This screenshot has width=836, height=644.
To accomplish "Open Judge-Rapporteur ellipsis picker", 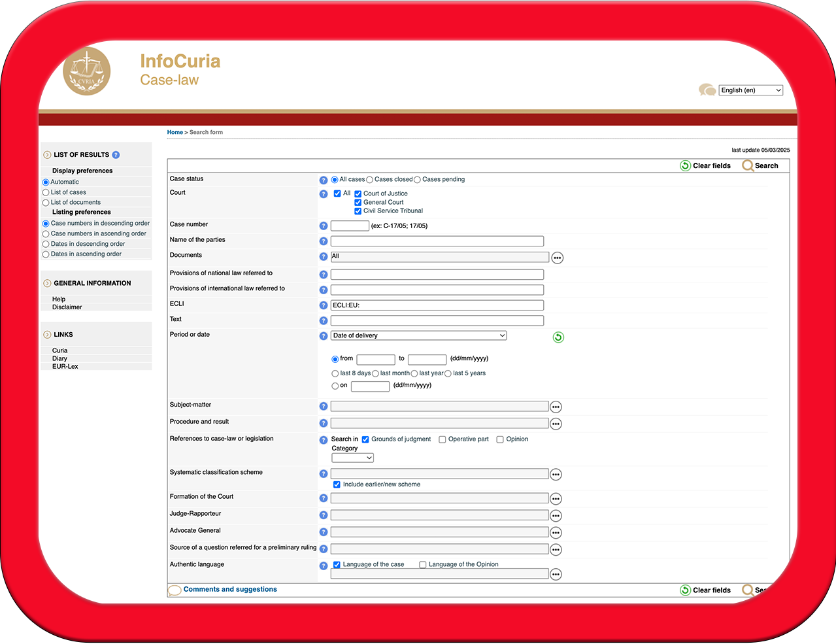I will (556, 516).
